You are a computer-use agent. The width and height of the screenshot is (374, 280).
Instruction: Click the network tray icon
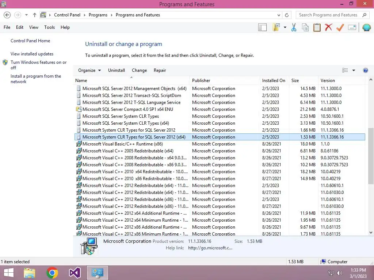click(331, 273)
